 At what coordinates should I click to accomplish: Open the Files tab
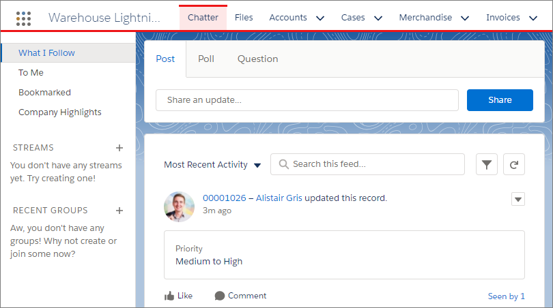pos(244,18)
